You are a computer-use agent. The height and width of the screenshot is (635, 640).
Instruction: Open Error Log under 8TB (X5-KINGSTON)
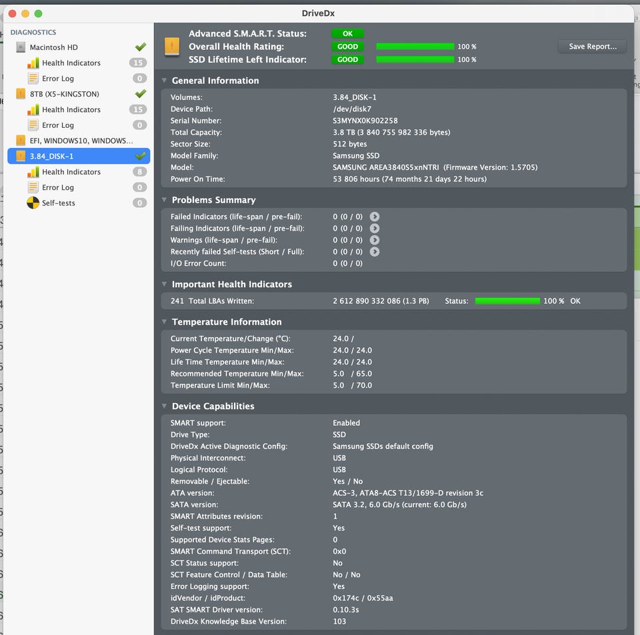79,125
